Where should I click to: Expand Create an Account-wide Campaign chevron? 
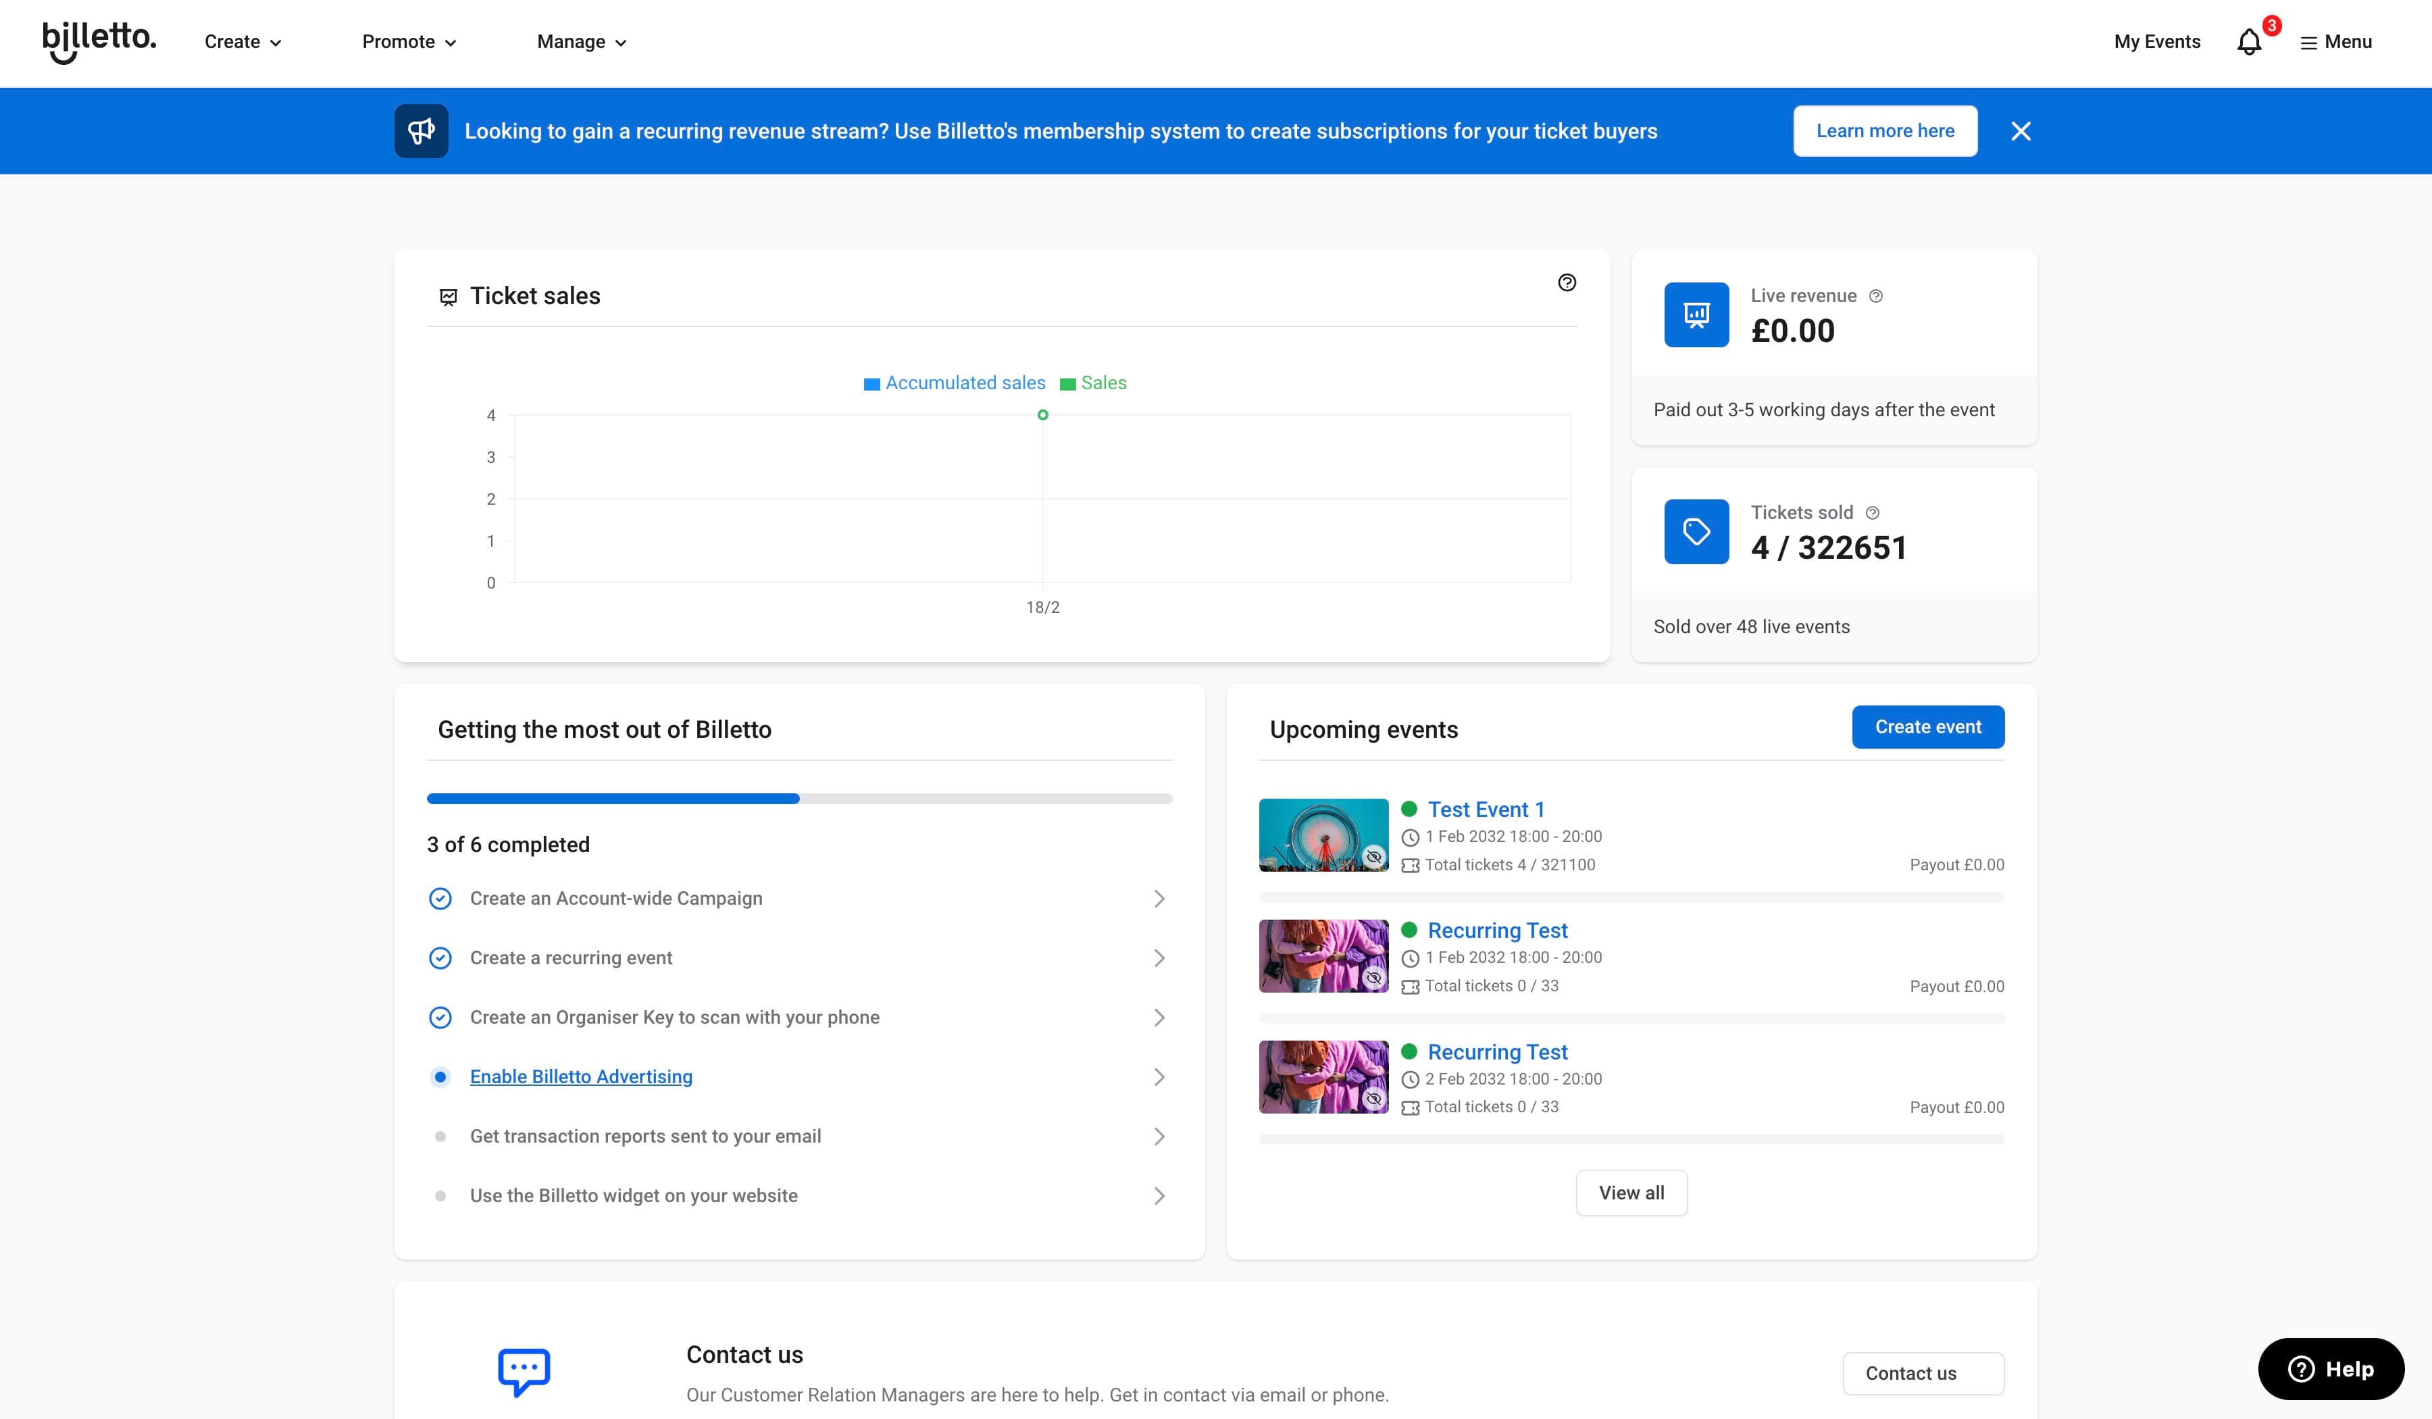1159,899
